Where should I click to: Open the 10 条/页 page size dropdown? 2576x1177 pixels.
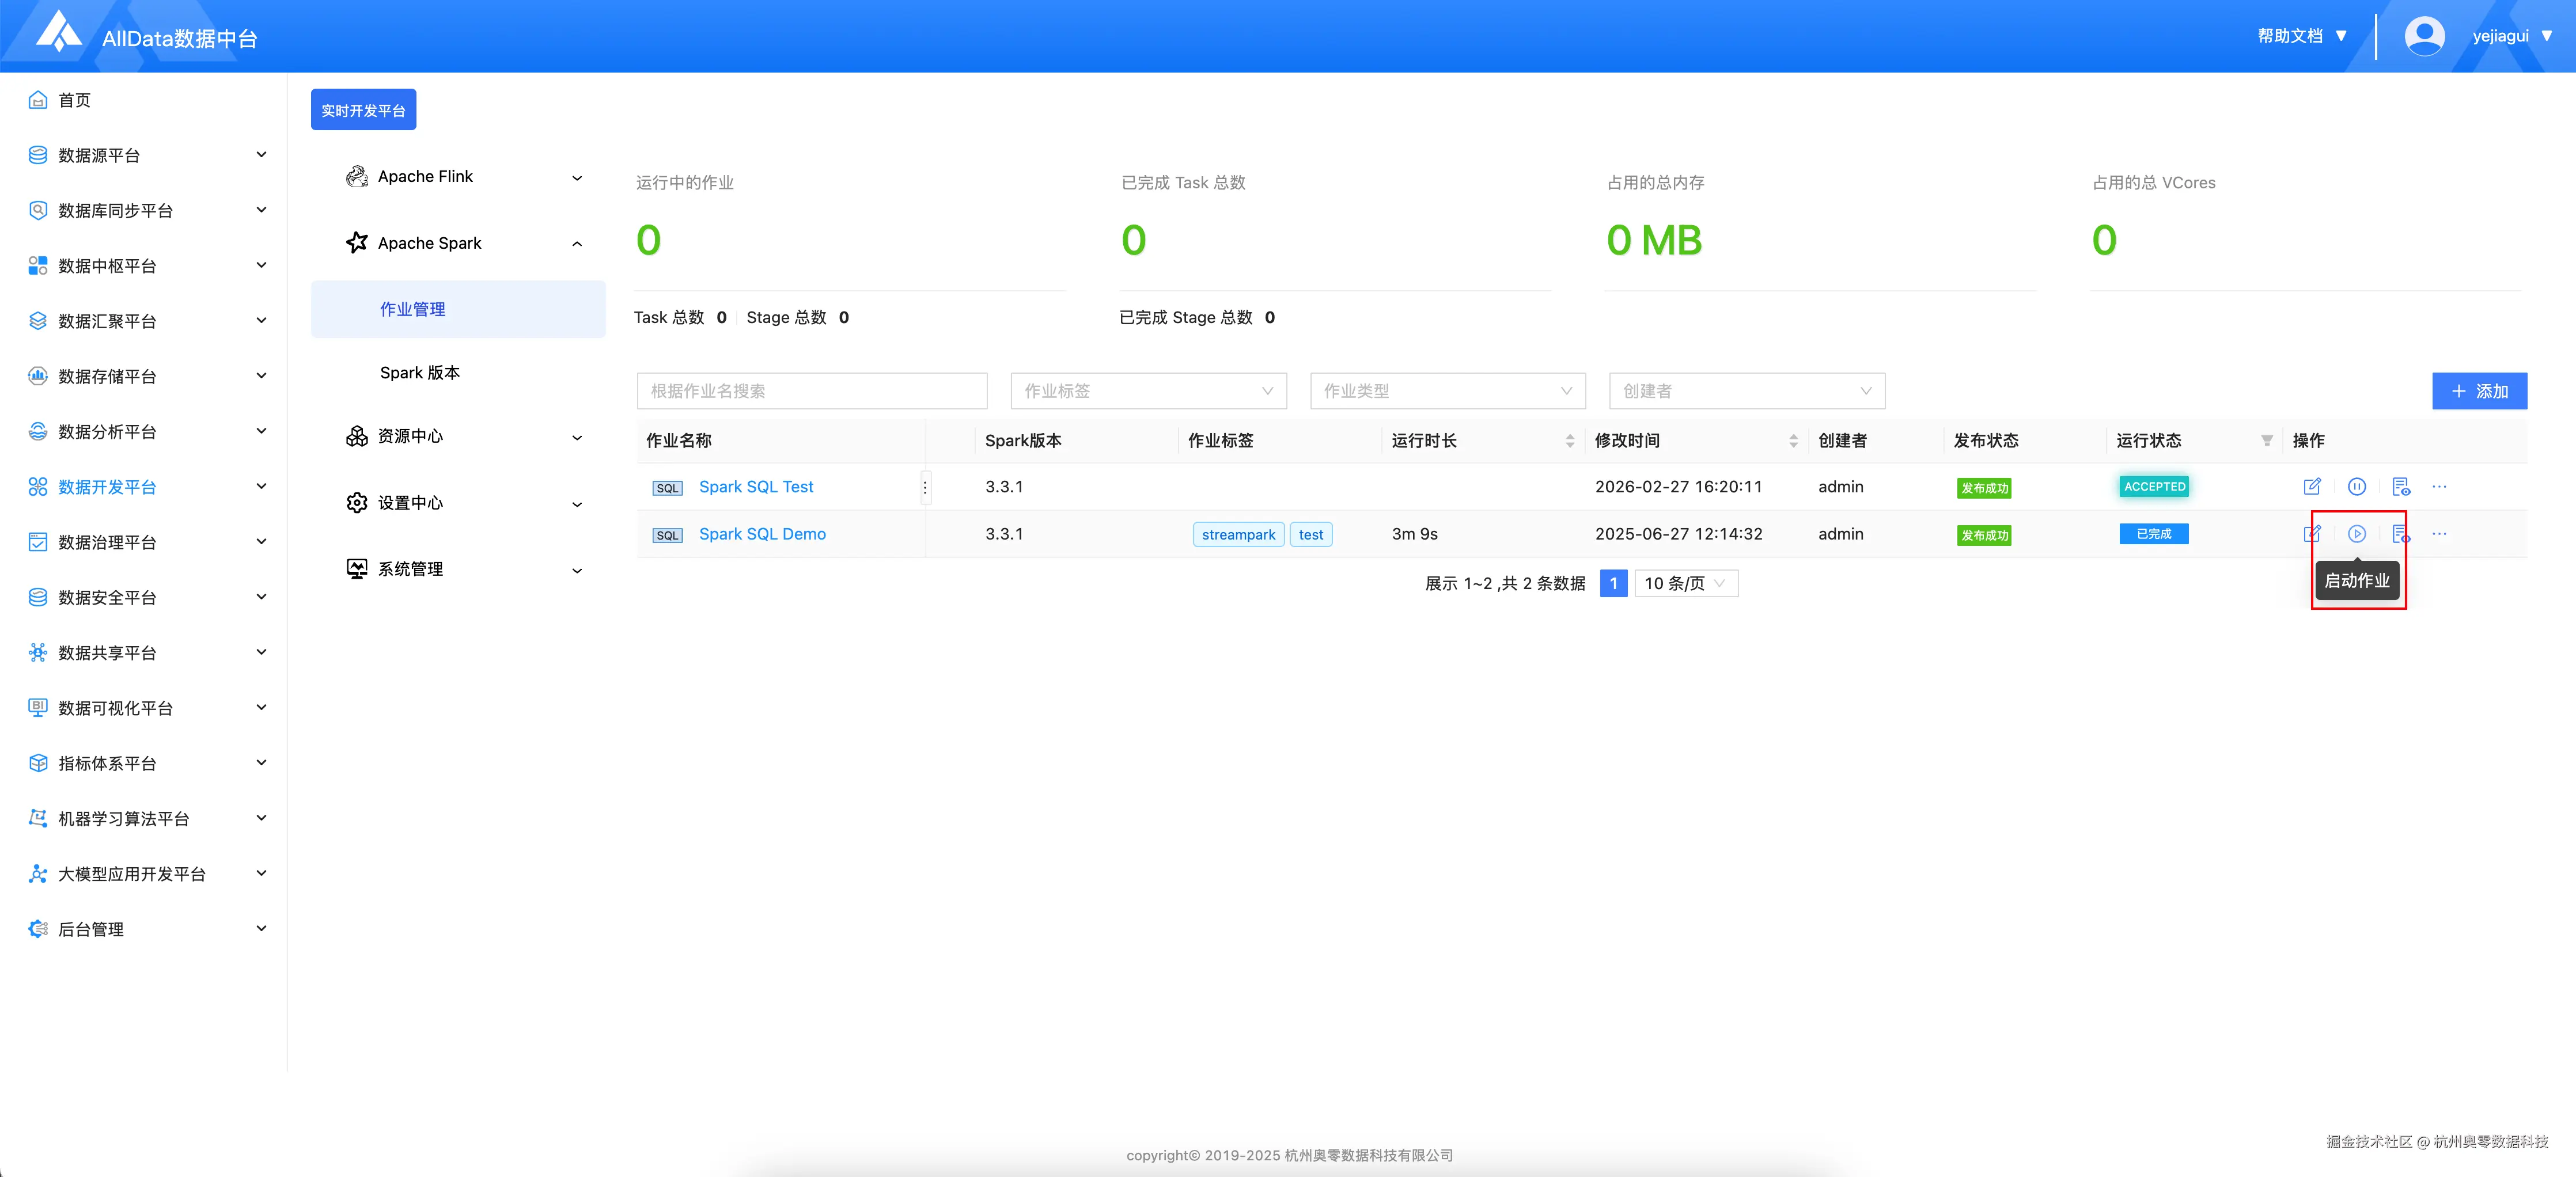point(1685,583)
